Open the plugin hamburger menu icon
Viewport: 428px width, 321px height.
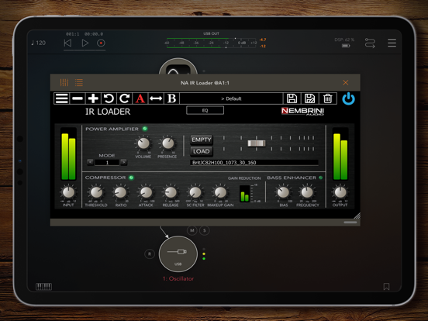coord(62,98)
